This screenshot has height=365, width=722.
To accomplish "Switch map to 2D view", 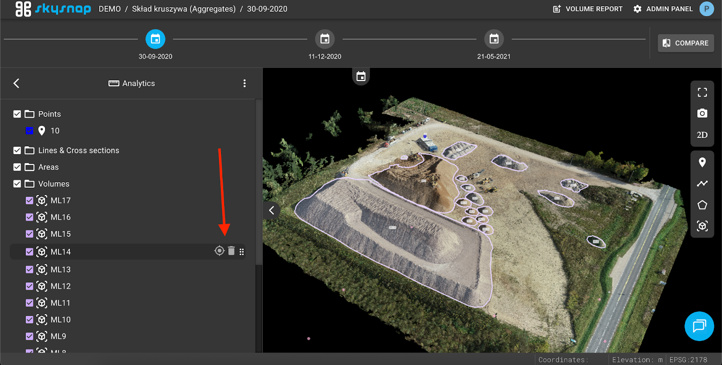I will pyautogui.click(x=702, y=135).
